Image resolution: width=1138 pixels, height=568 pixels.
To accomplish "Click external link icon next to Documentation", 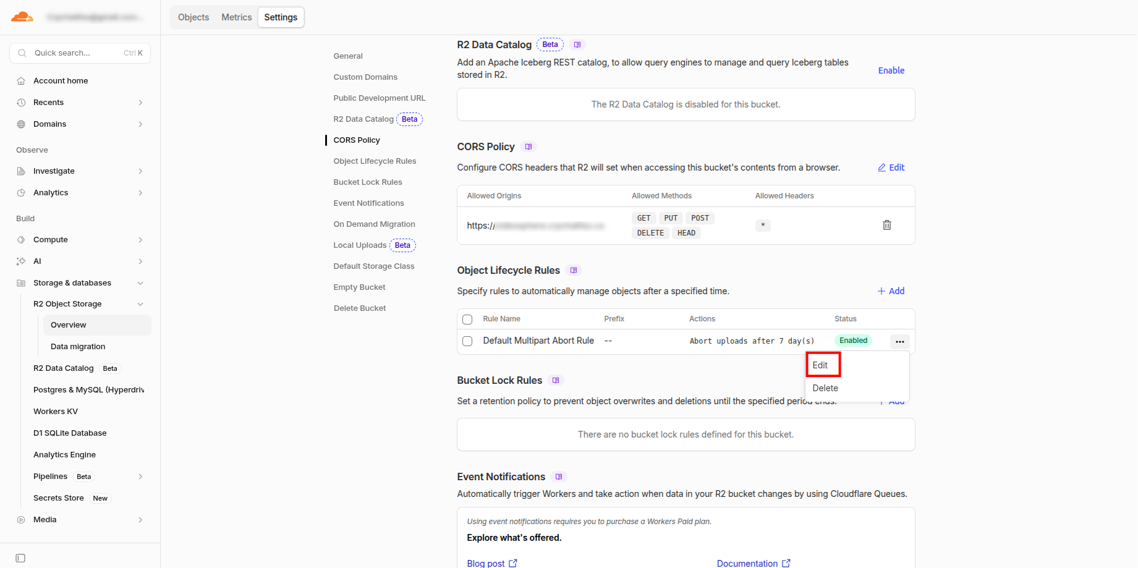I will coord(786,563).
